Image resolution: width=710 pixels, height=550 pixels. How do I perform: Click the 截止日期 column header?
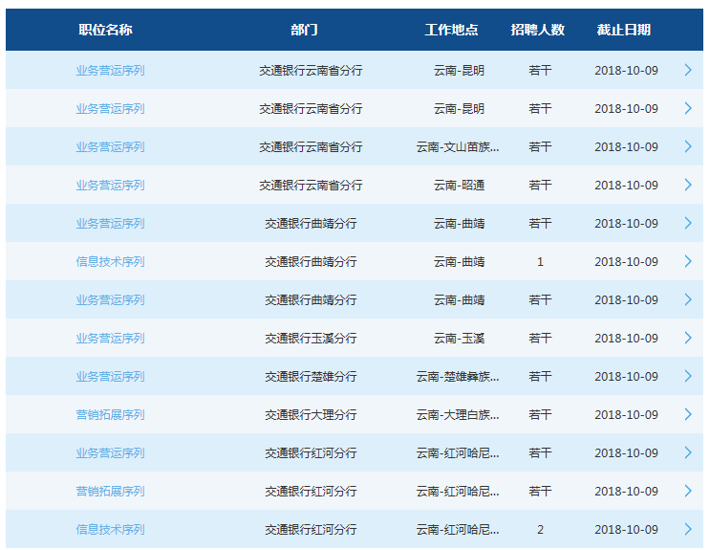tap(623, 30)
